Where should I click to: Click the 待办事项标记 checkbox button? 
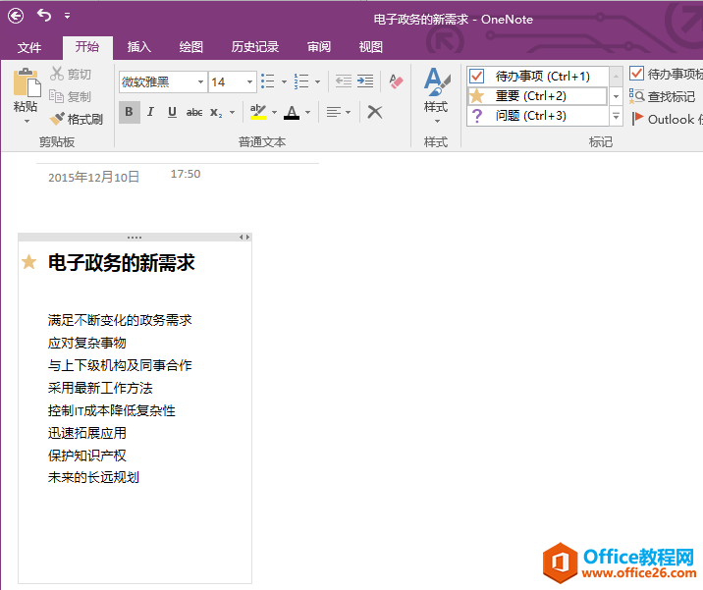coord(666,74)
